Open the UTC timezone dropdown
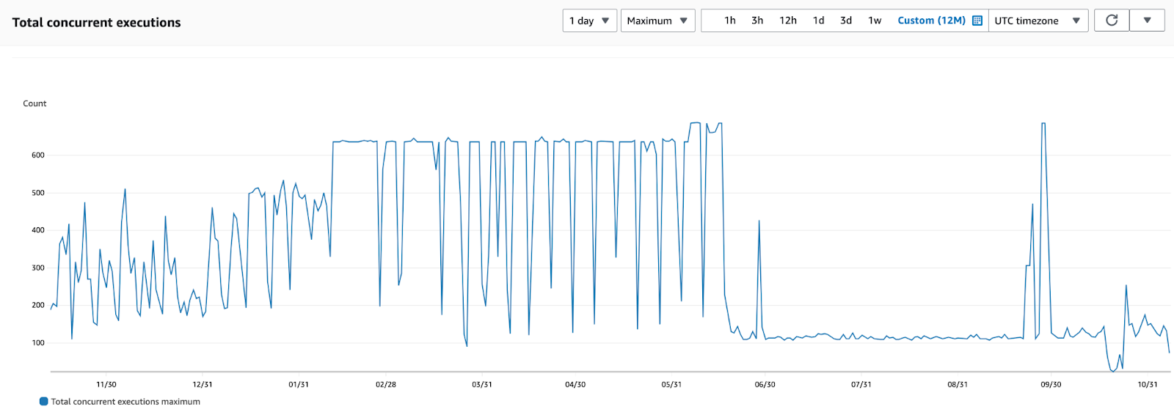 click(1038, 21)
